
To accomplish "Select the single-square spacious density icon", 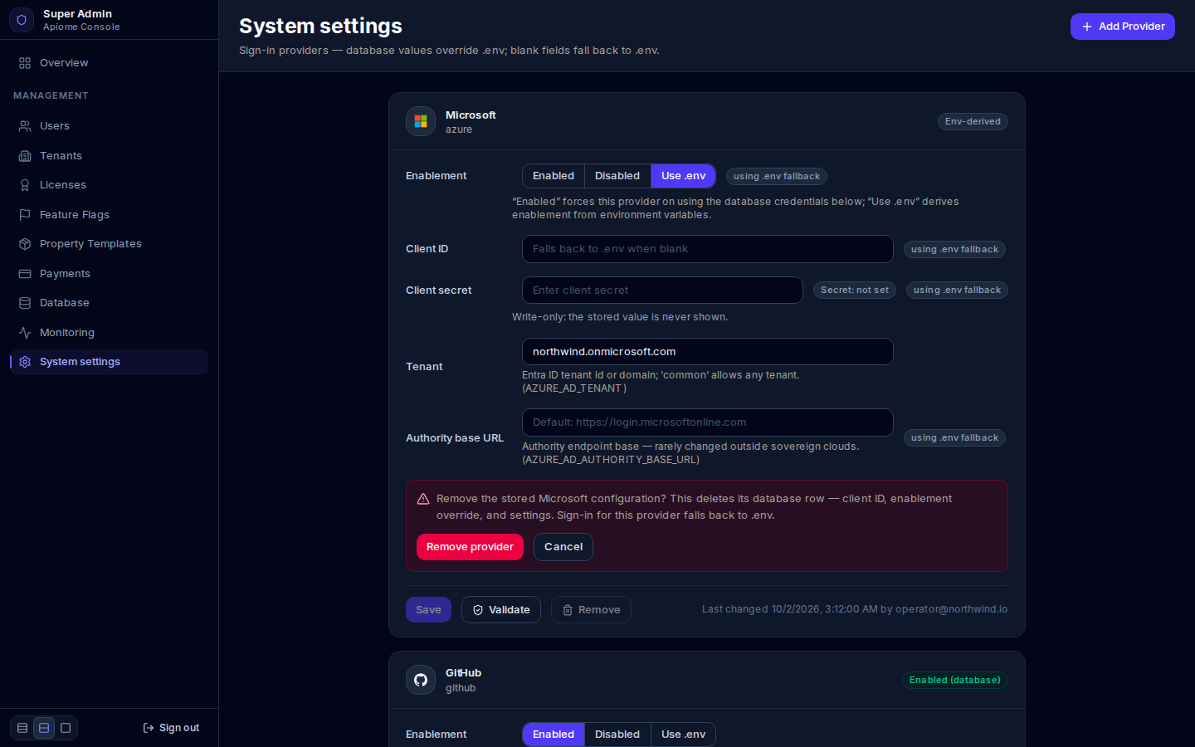I will tap(66, 728).
